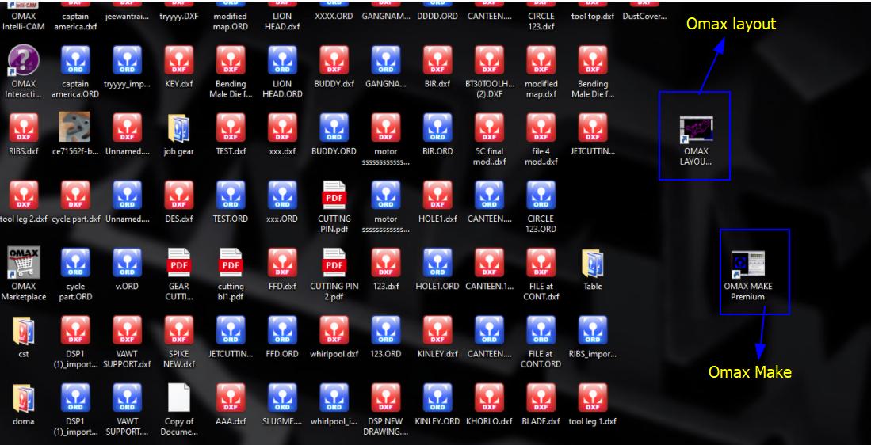Click the FILE at CONT.ORD icon
The width and height of the screenshot is (871, 445).
541,330
